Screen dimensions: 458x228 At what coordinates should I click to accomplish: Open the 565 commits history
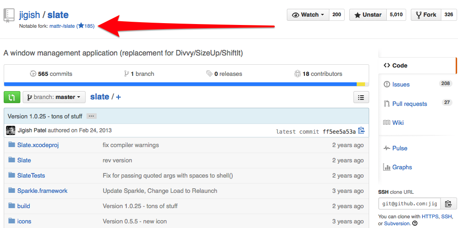click(51, 74)
